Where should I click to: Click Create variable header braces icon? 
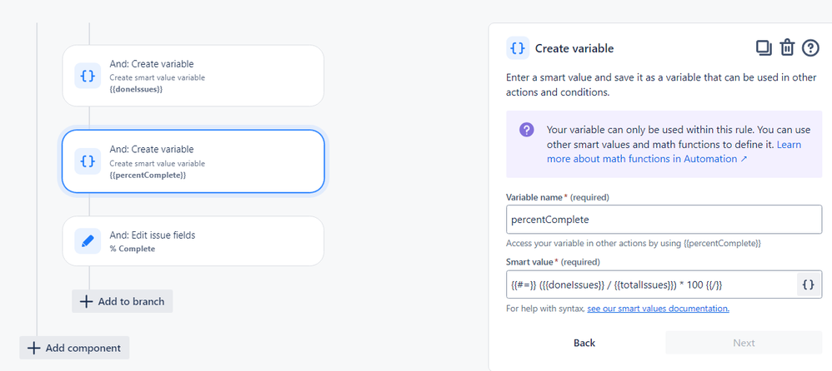518,48
